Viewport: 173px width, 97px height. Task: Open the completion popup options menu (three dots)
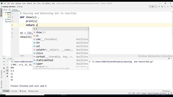coord(88,68)
